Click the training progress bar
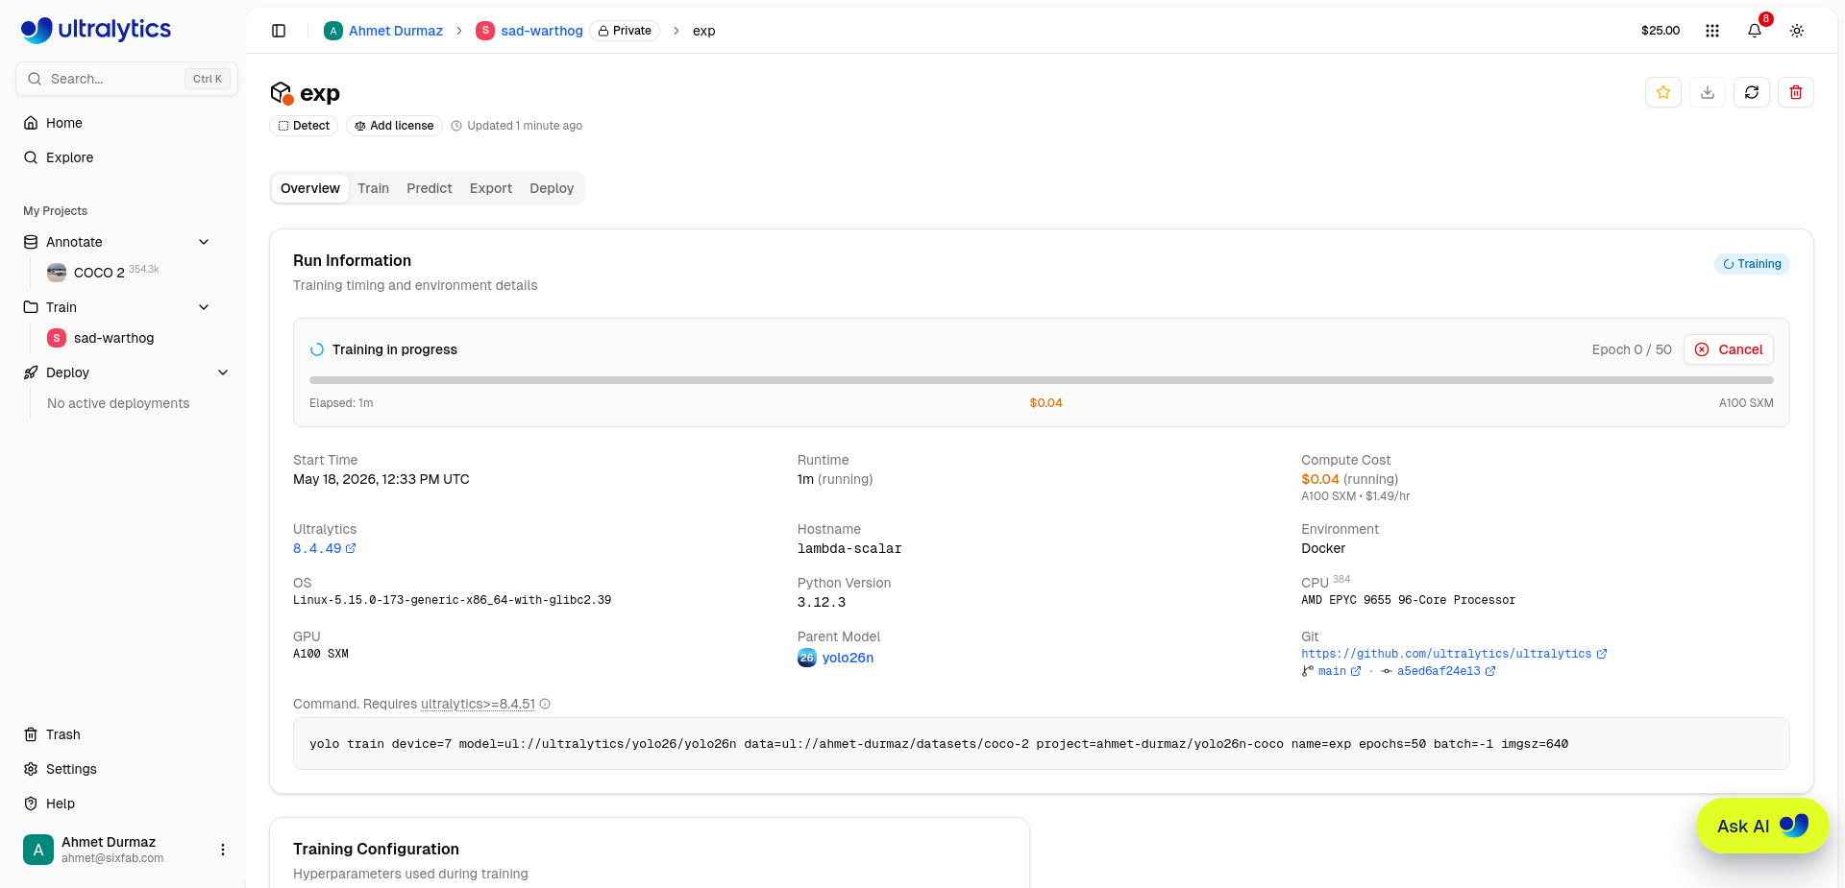This screenshot has height=888, width=1845. (x=1041, y=380)
